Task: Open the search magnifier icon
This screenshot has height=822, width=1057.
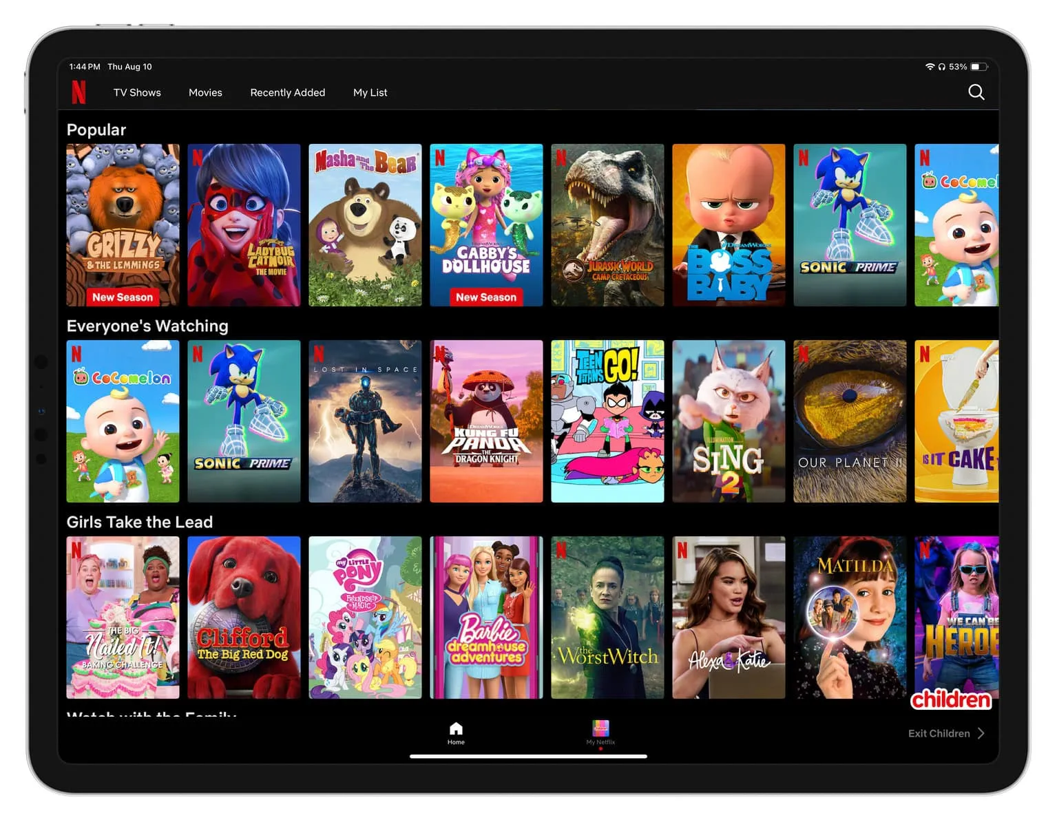Action: point(976,92)
